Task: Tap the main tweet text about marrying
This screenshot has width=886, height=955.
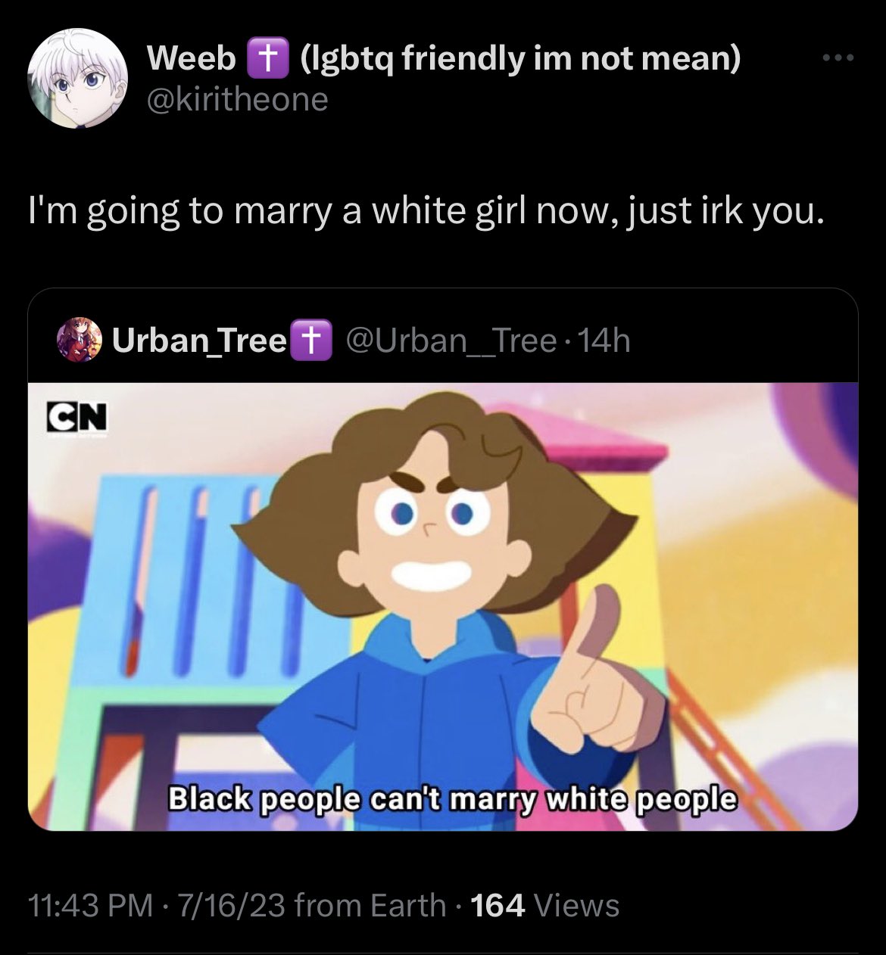Action: (426, 211)
